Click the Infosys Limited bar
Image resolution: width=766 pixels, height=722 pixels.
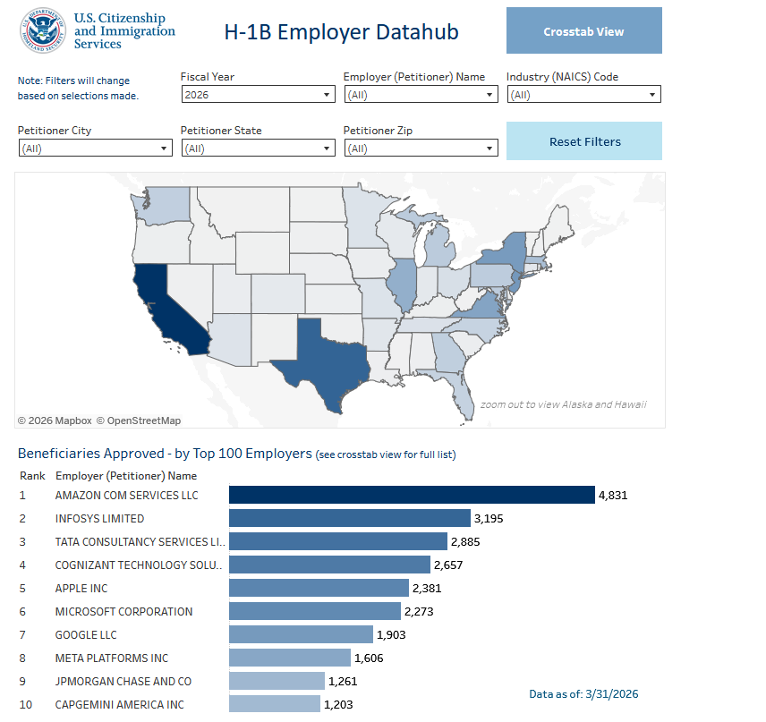[350, 518]
